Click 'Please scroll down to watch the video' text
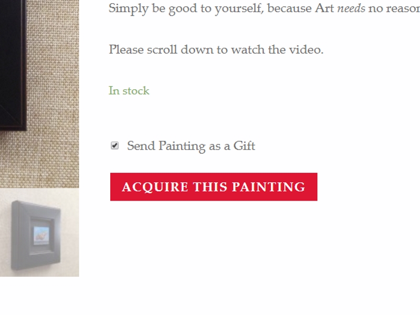This screenshot has width=420, height=315. click(x=216, y=50)
